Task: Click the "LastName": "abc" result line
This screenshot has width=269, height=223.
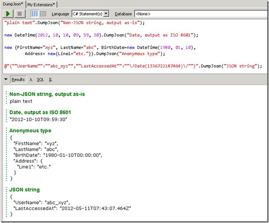Action: pos(36,149)
